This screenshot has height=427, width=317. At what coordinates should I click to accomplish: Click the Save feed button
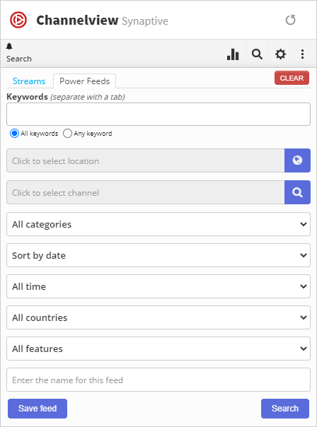(x=38, y=409)
